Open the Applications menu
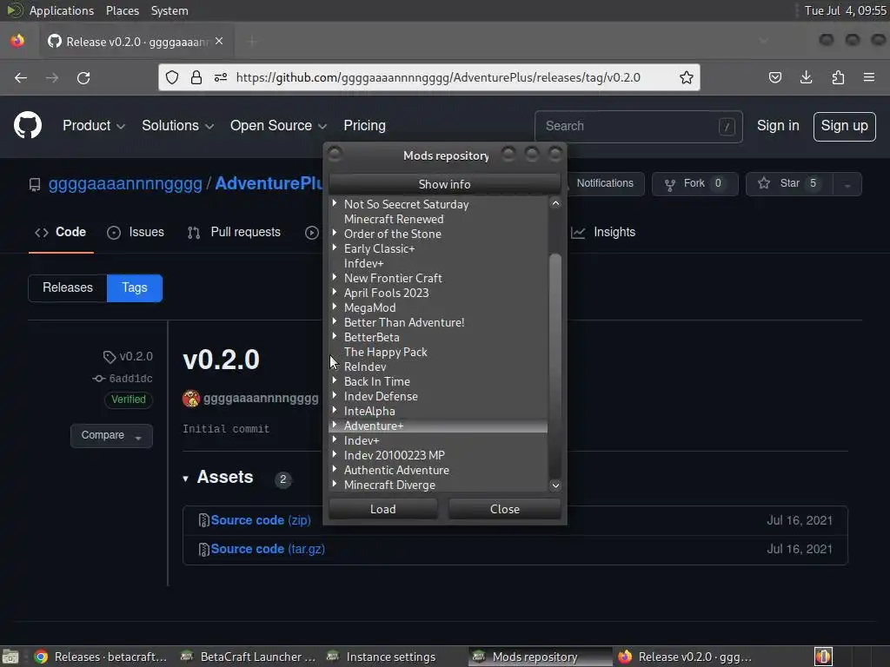Viewport: 890px width, 667px height. 62,10
